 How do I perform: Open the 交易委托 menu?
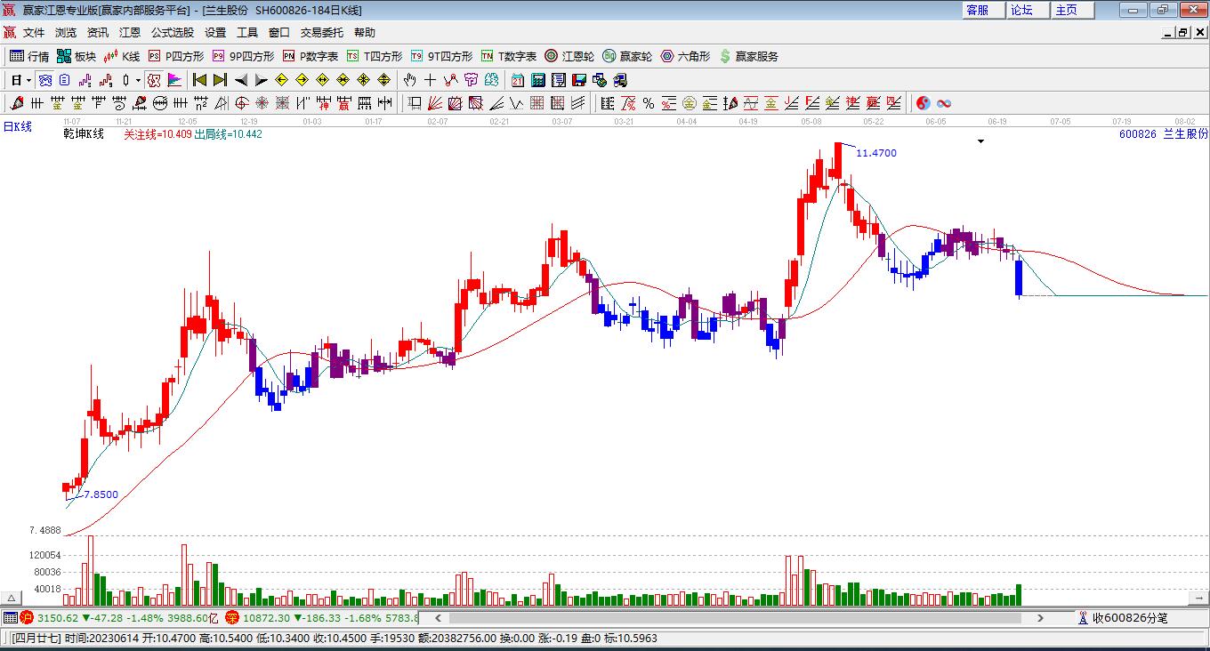pos(321,33)
